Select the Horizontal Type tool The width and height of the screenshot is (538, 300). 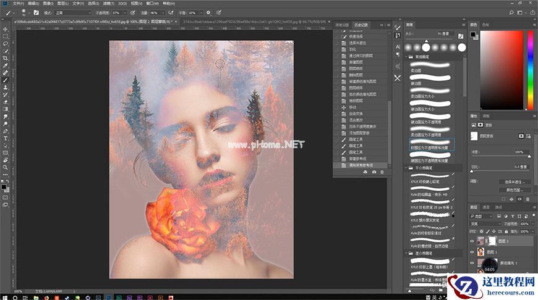(x=5, y=138)
